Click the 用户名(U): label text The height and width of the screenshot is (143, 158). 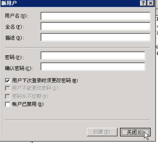coord(17,16)
